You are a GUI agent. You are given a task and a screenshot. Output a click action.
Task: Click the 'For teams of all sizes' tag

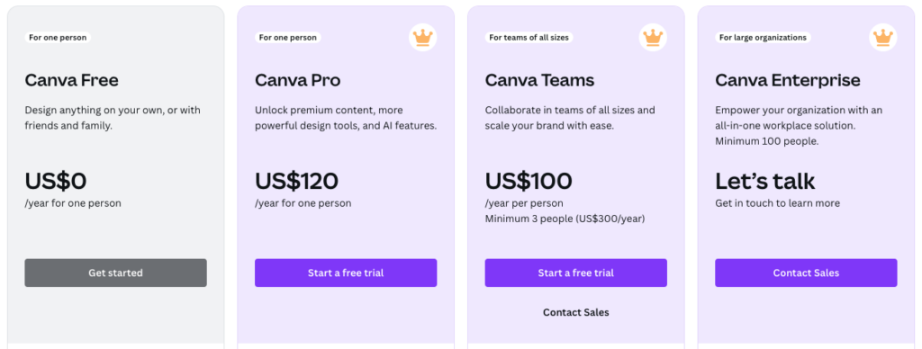529,38
